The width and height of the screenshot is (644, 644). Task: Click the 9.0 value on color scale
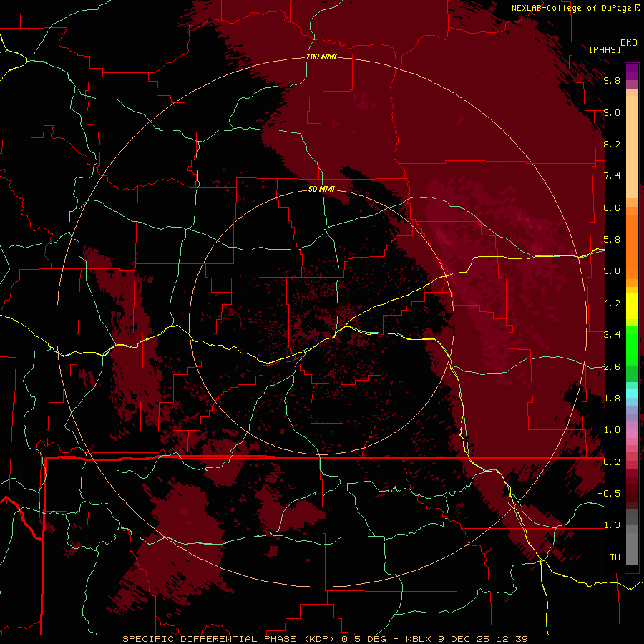click(612, 113)
